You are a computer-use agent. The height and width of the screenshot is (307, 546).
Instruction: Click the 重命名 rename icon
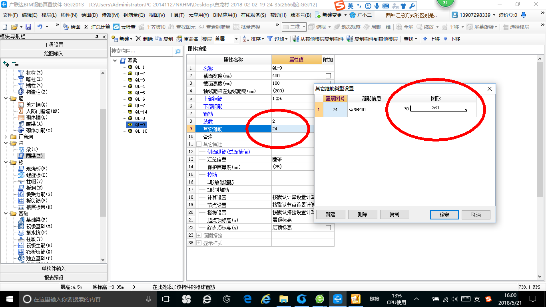[179, 39]
